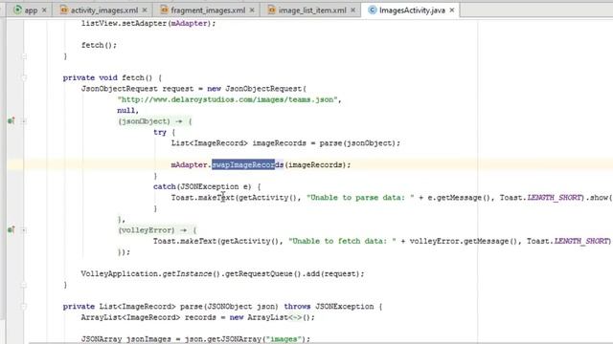Click the app module icon on its tab
Screen dimensions: 613x344
coord(17,11)
